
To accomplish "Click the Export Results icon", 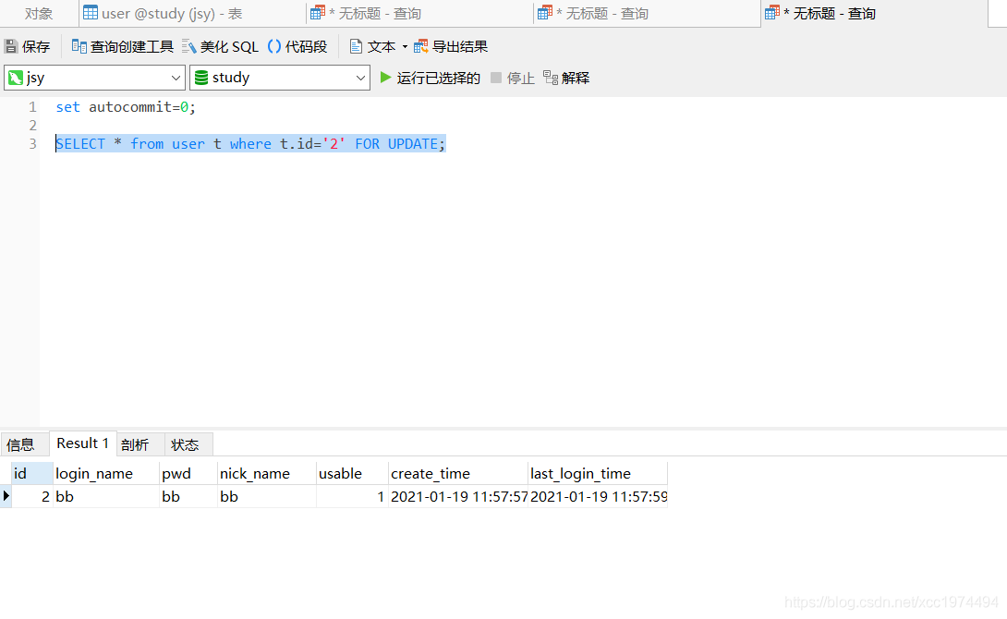I will pyautogui.click(x=420, y=46).
